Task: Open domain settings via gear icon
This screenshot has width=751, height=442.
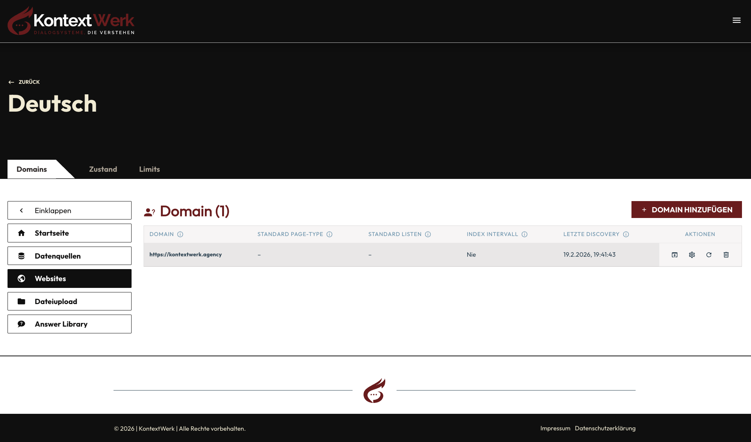Action: (x=692, y=255)
